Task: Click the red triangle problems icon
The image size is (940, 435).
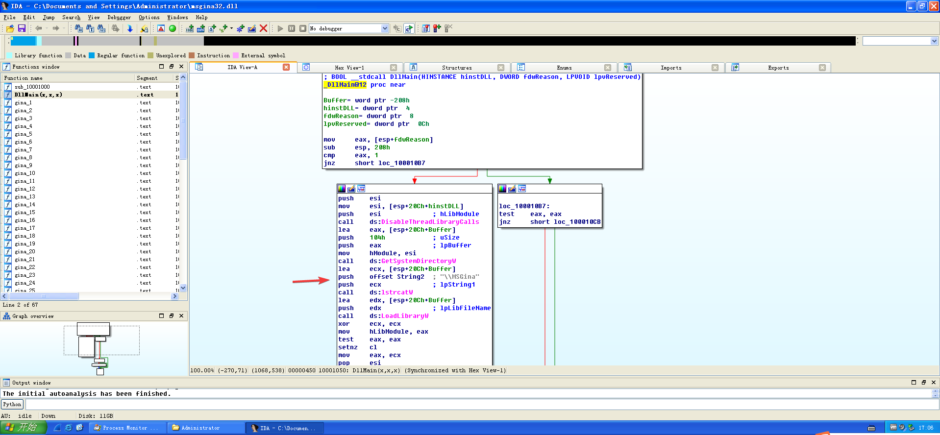Action: click(161, 28)
